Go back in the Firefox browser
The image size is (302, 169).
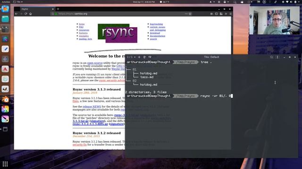click(x=17, y=14)
